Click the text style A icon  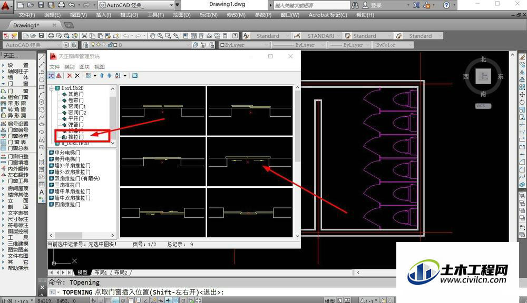(246, 36)
